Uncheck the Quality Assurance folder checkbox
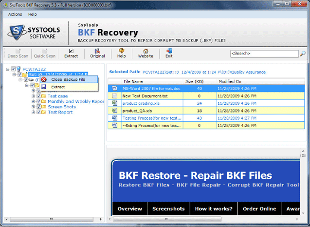The width and height of the screenshot is (310, 227). pyautogui.click(x=32, y=85)
